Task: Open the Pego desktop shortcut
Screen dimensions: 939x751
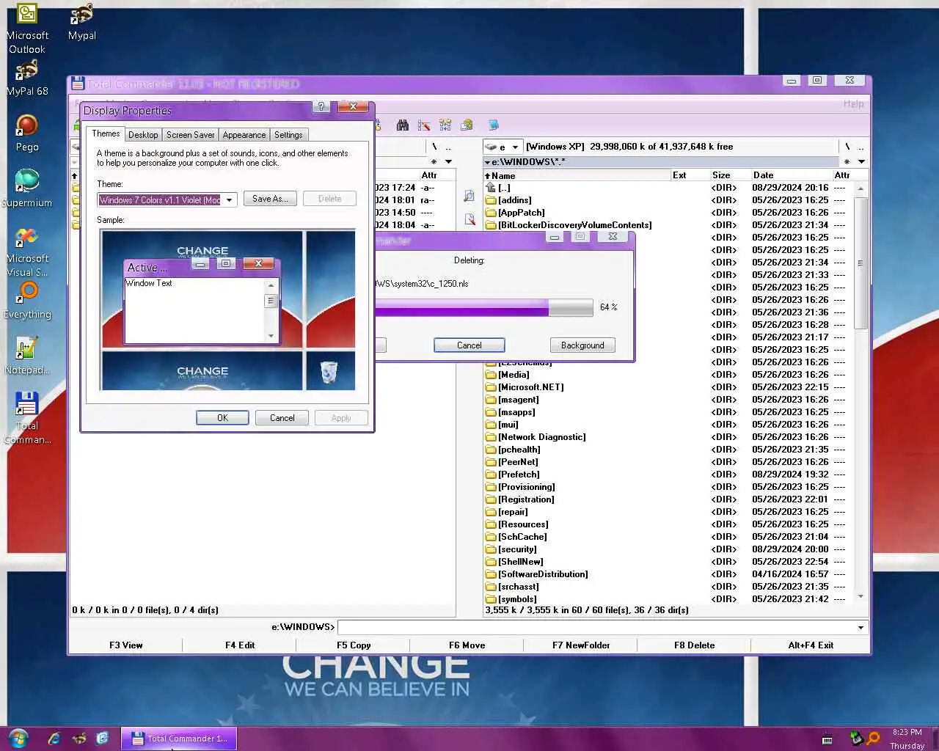Action: point(27,133)
